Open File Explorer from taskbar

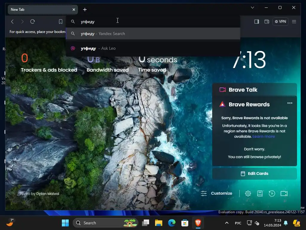coord(159,223)
